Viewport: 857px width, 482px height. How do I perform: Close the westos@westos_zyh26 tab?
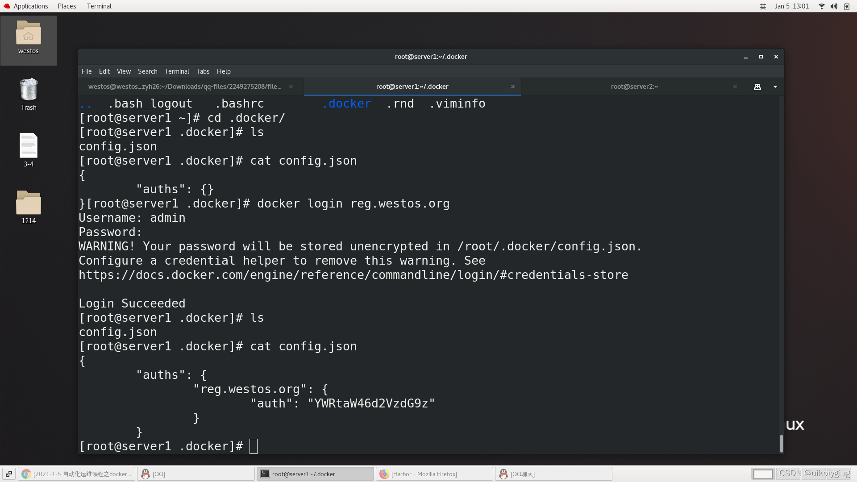(x=291, y=87)
